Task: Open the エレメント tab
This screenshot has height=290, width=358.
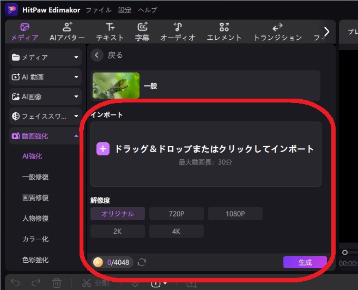Action: point(224,32)
